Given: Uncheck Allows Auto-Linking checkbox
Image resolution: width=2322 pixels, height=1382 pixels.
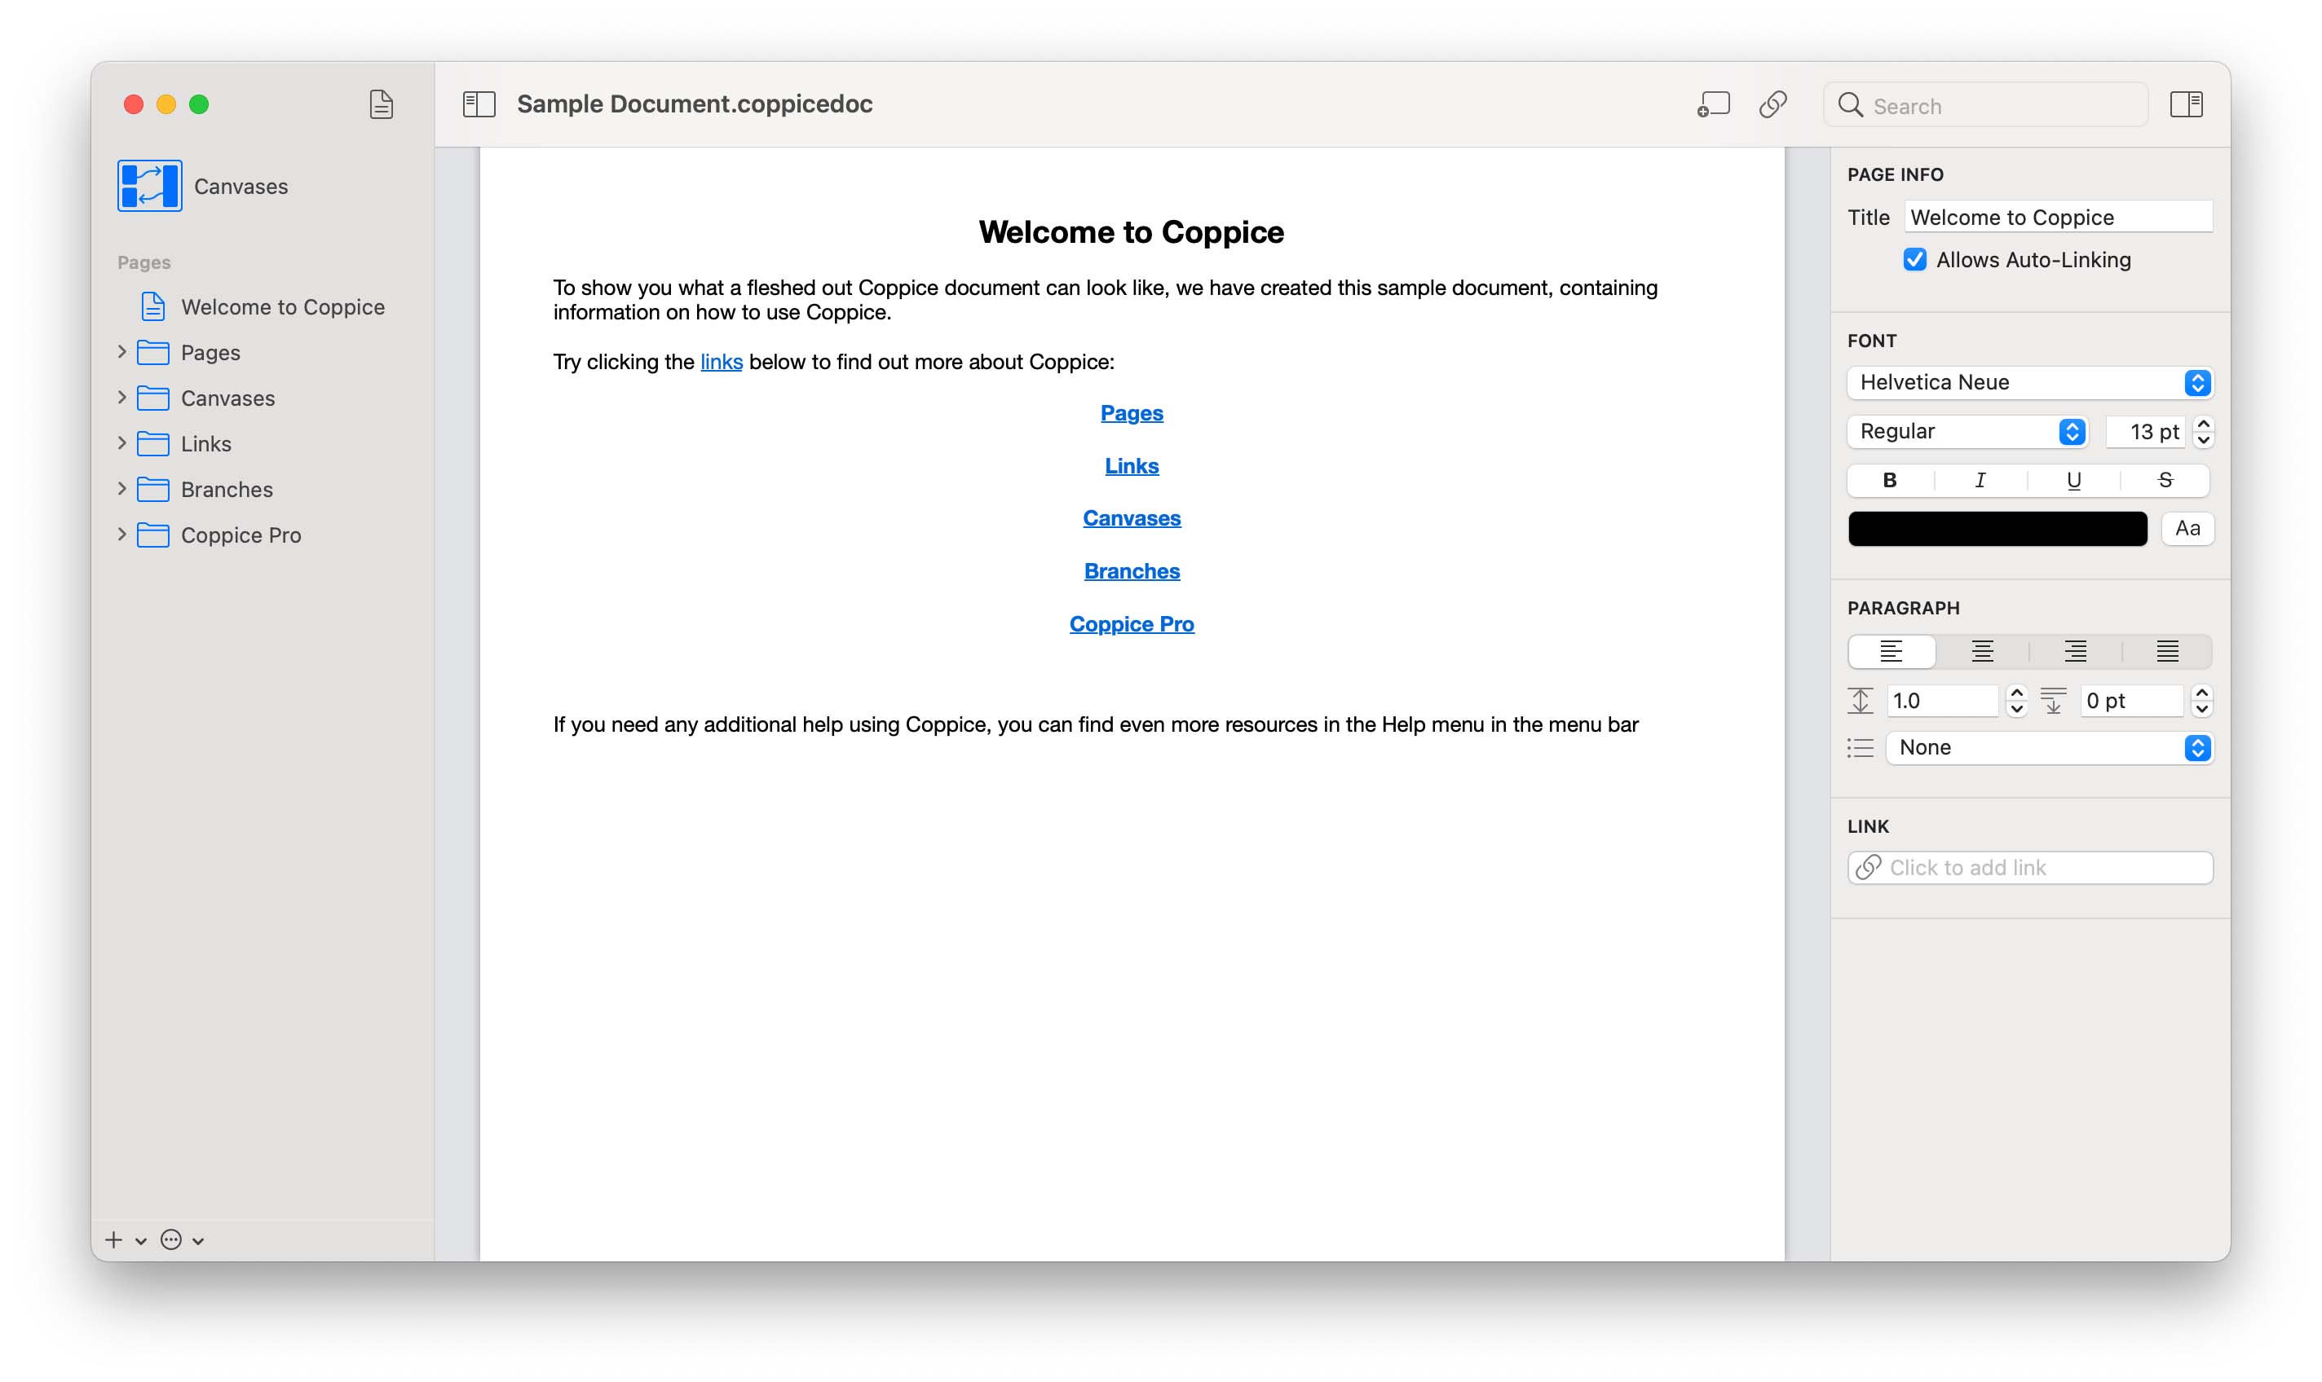Looking at the screenshot, I should [1914, 260].
